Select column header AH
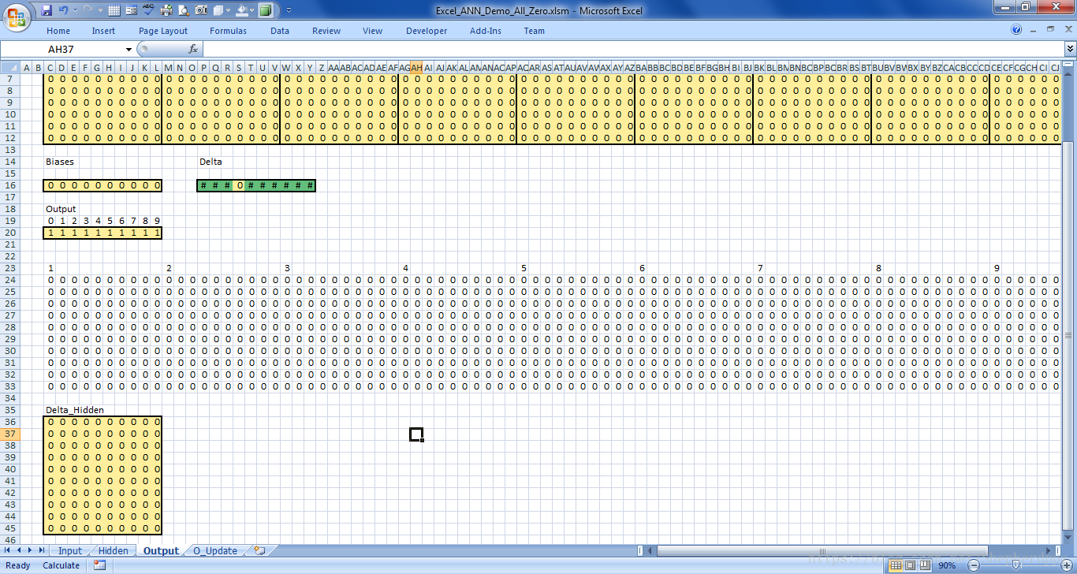 (416, 68)
